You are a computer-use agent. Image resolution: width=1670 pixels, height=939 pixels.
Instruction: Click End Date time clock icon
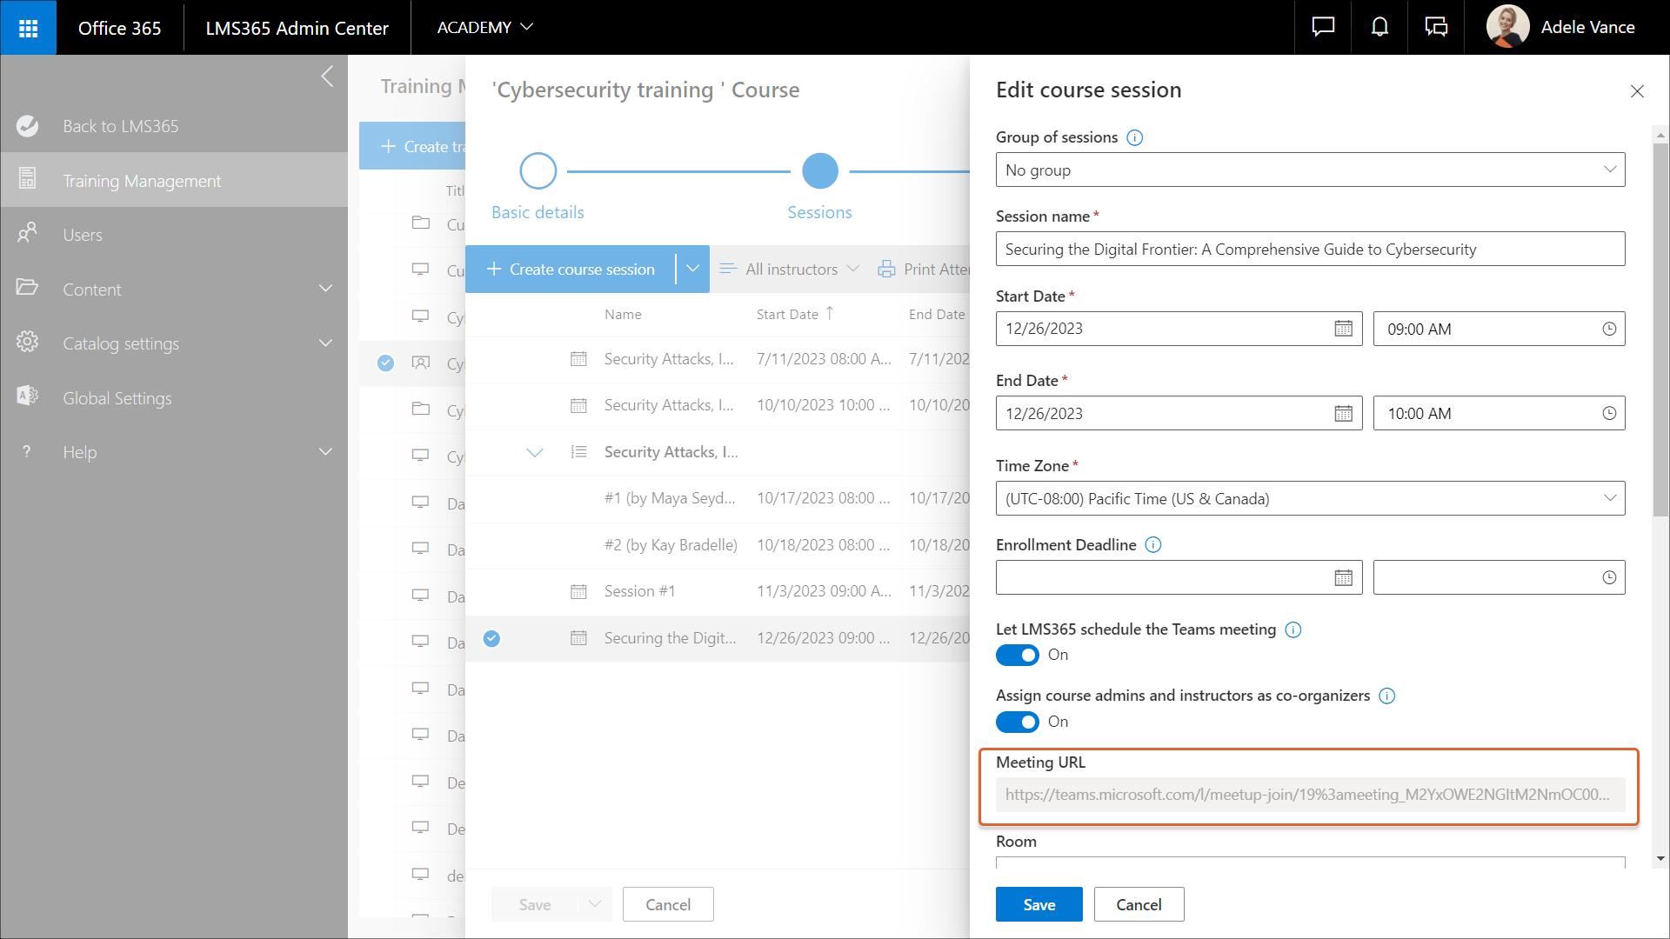pyautogui.click(x=1609, y=414)
